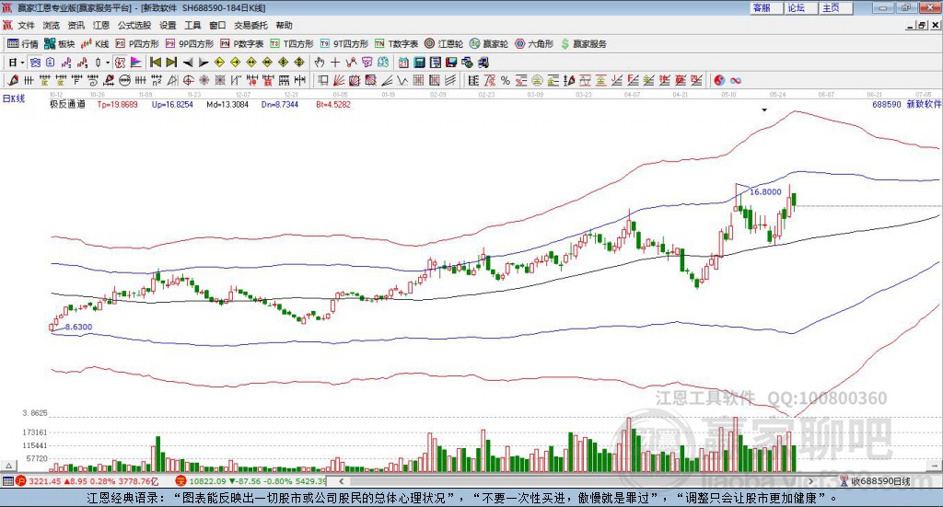Switch to K线 candlestick chart
The image size is (943, 507).
coord(95,44)
